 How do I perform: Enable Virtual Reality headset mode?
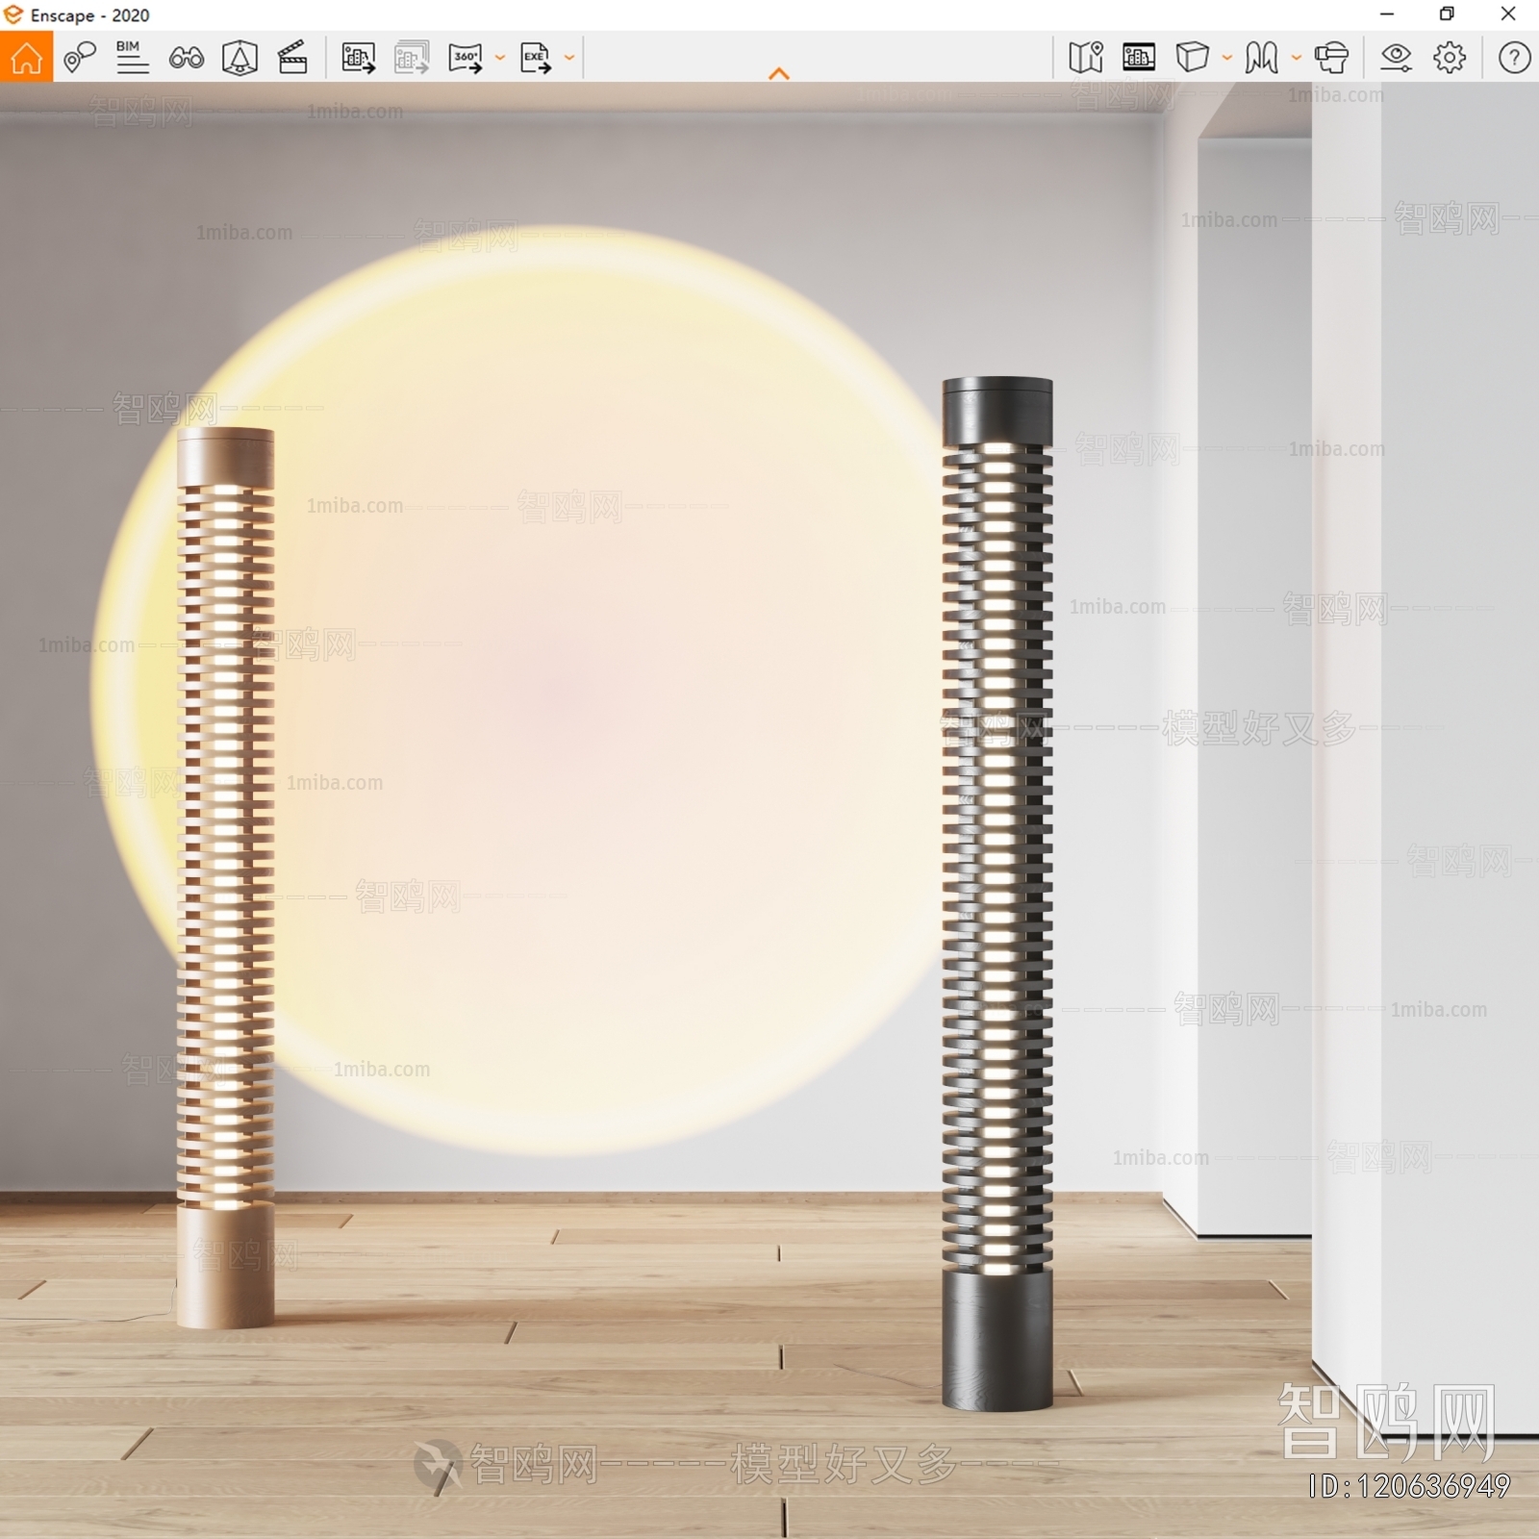pos(1332,58)
